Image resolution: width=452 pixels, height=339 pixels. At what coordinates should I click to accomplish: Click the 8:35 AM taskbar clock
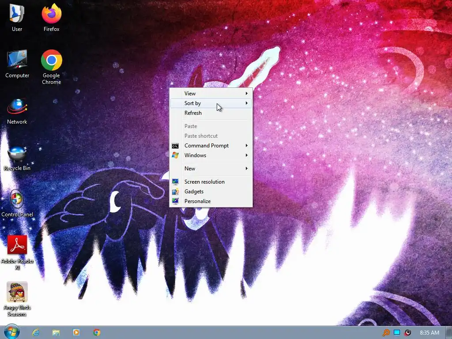click(x=429, y=333)
